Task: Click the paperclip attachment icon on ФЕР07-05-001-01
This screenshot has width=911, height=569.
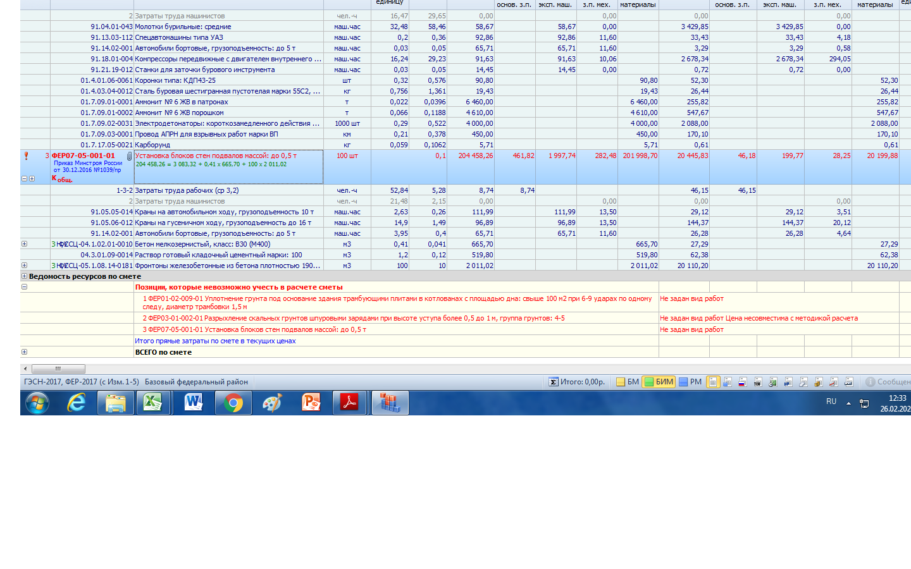Action: click(x=129, y=156)
